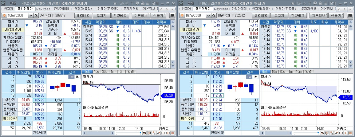Print the left window via printer icon
The width and height of the screenshot is (355, 137).
[143, 3]
